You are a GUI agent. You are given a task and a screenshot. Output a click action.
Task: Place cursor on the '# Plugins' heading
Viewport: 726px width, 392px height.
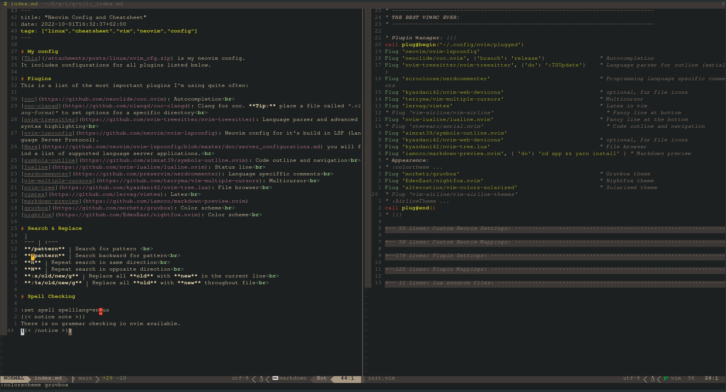(36, 79)
